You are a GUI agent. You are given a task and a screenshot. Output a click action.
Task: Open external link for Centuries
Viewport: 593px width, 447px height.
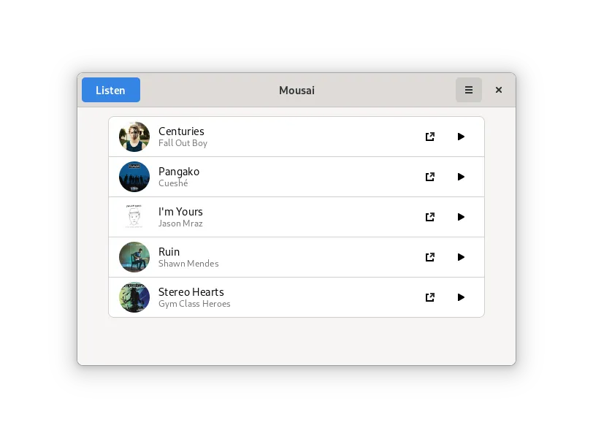tap(430, 137)
